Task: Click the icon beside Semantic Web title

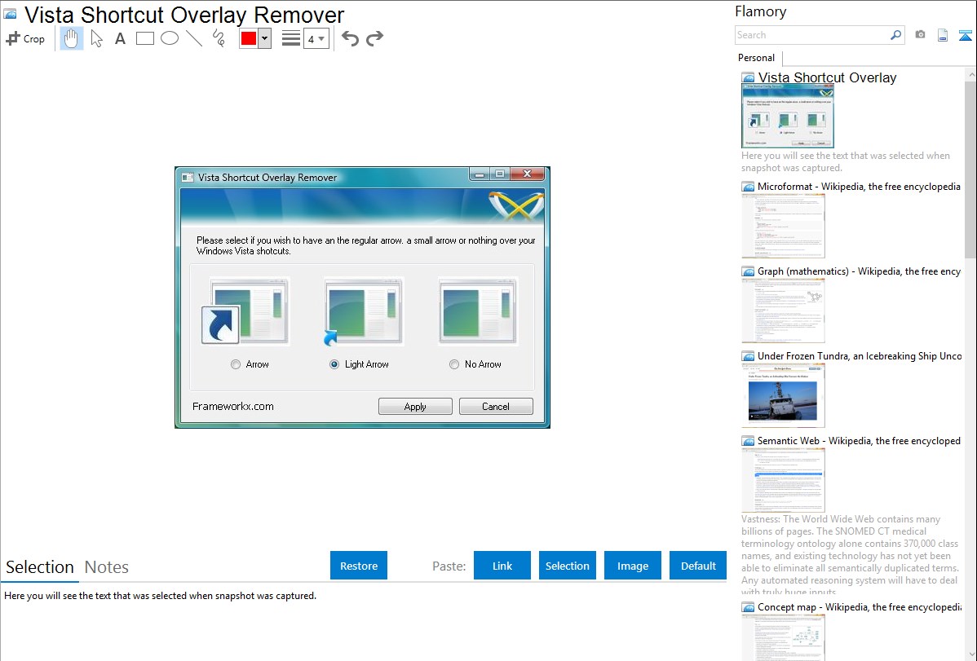Action: point(748,441)
